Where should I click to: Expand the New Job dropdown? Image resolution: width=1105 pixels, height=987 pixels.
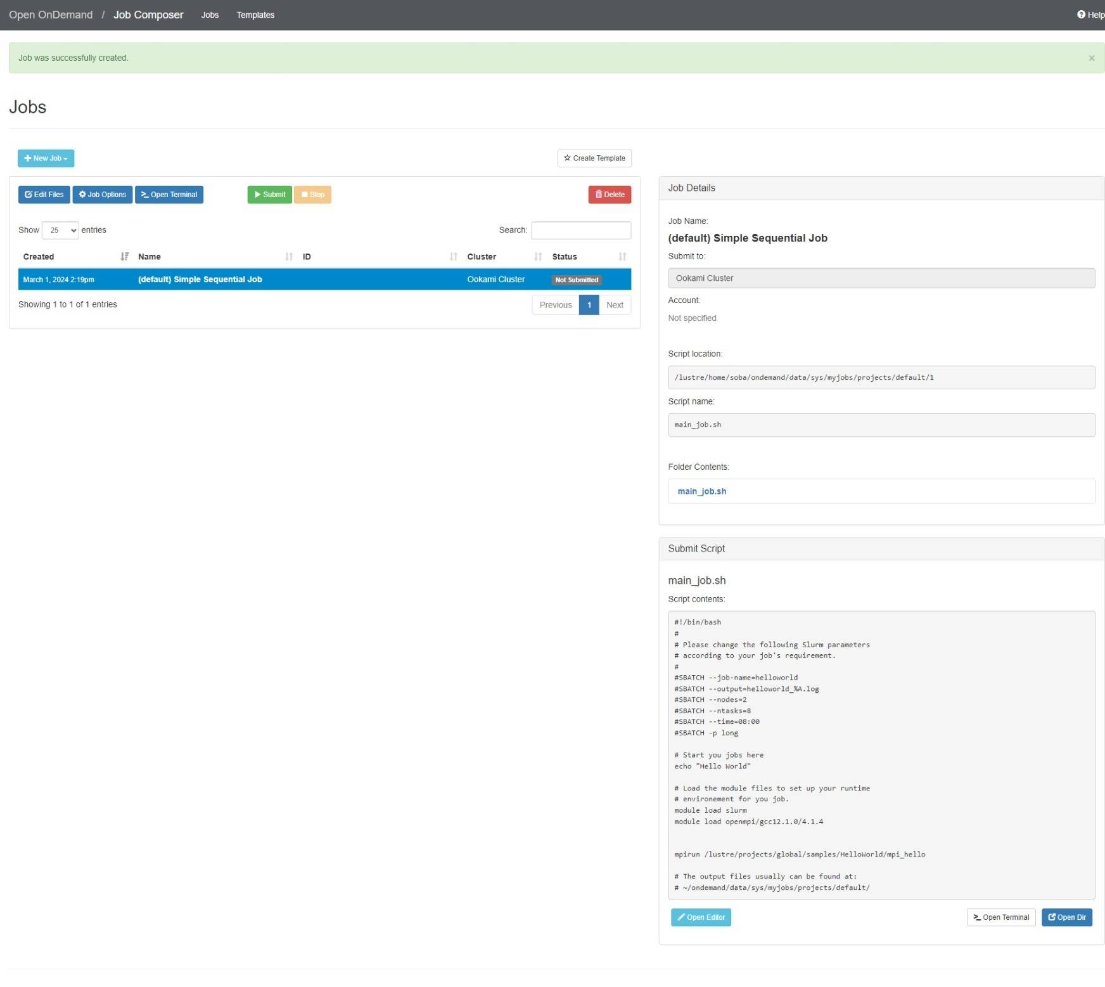click(46, 158)
